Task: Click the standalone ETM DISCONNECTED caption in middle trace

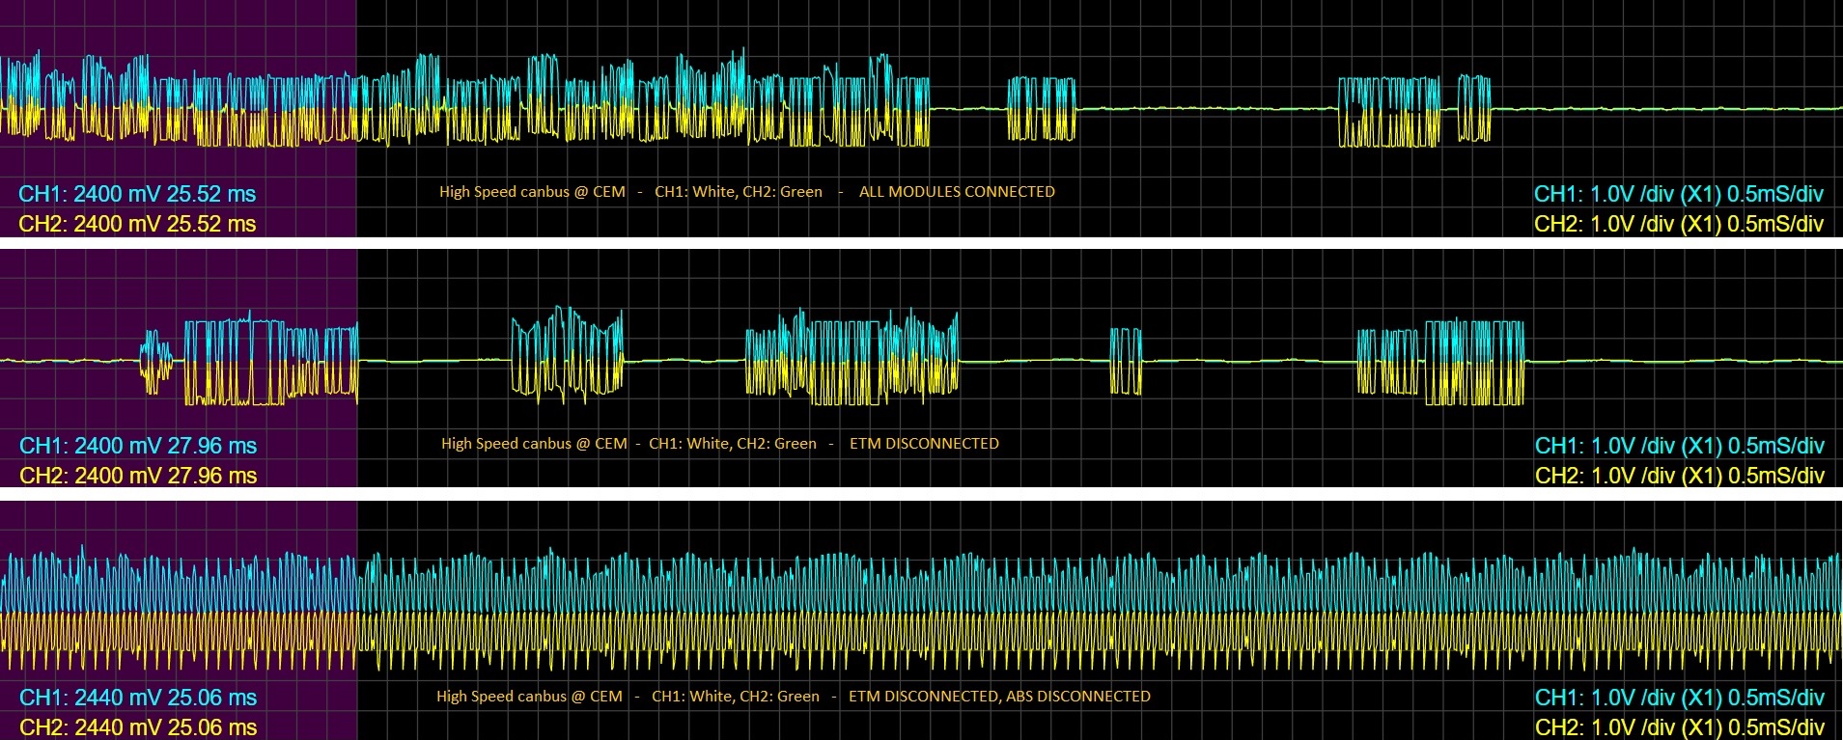Action: coord(923,444)
